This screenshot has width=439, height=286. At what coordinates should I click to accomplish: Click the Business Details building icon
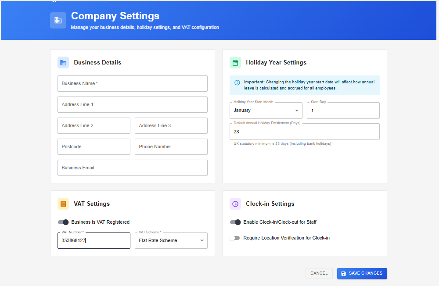pos(63,63)
